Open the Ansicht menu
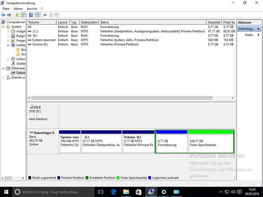 tap(32, 9)
